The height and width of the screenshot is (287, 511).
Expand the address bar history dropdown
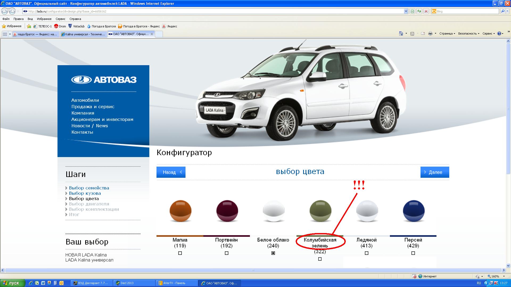pos(406,11)
